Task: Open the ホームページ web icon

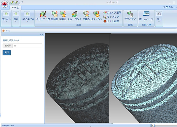Action: [x=146, y=16]
